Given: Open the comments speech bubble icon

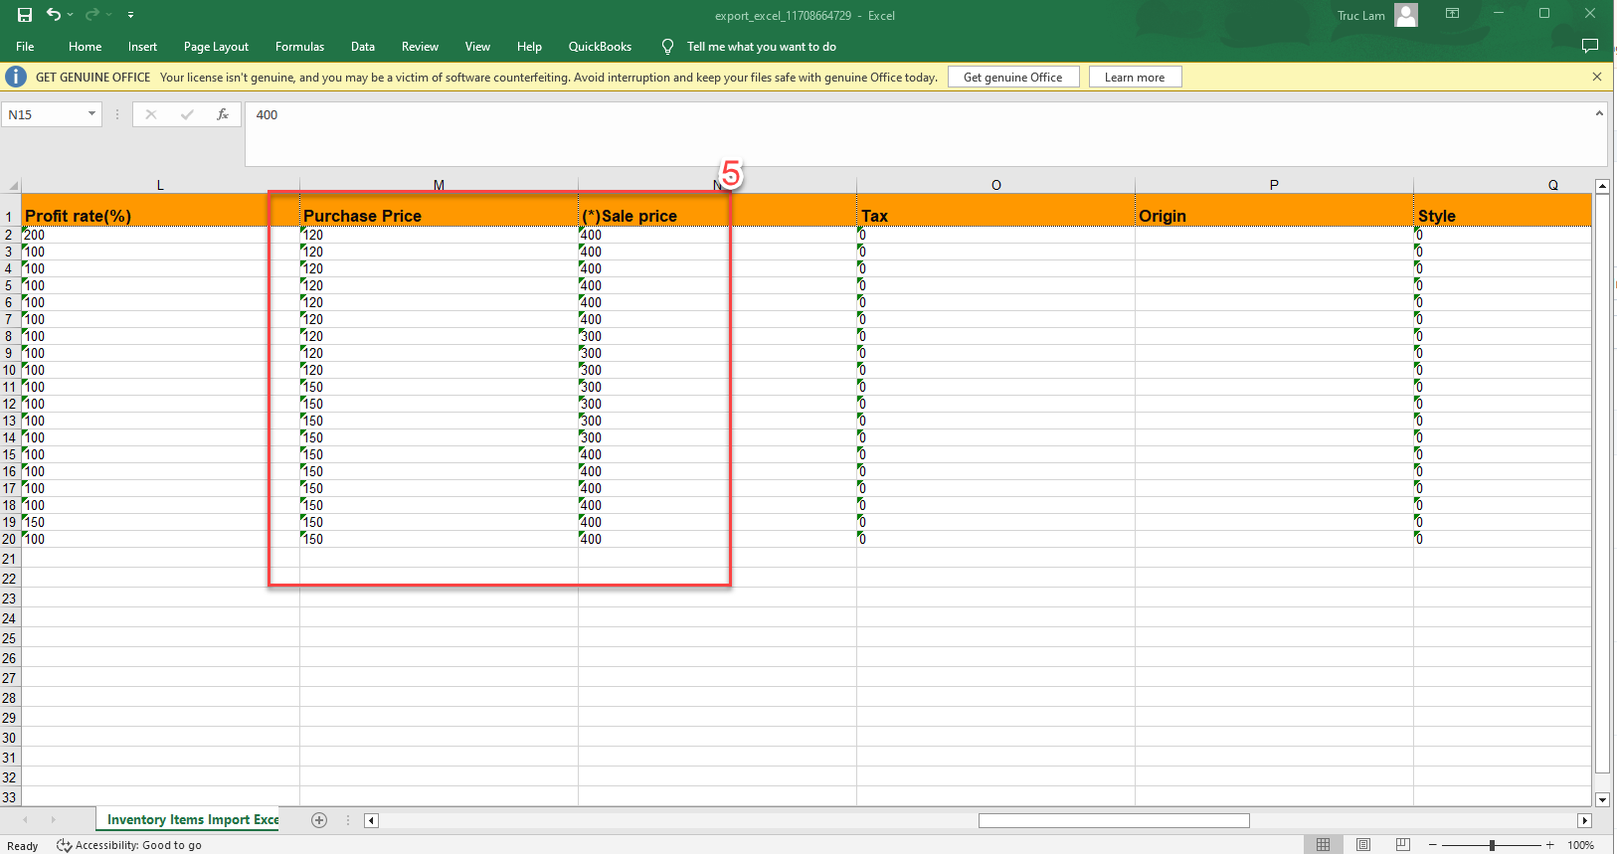Looking at the screenshot, I should tap(1589, 46).
